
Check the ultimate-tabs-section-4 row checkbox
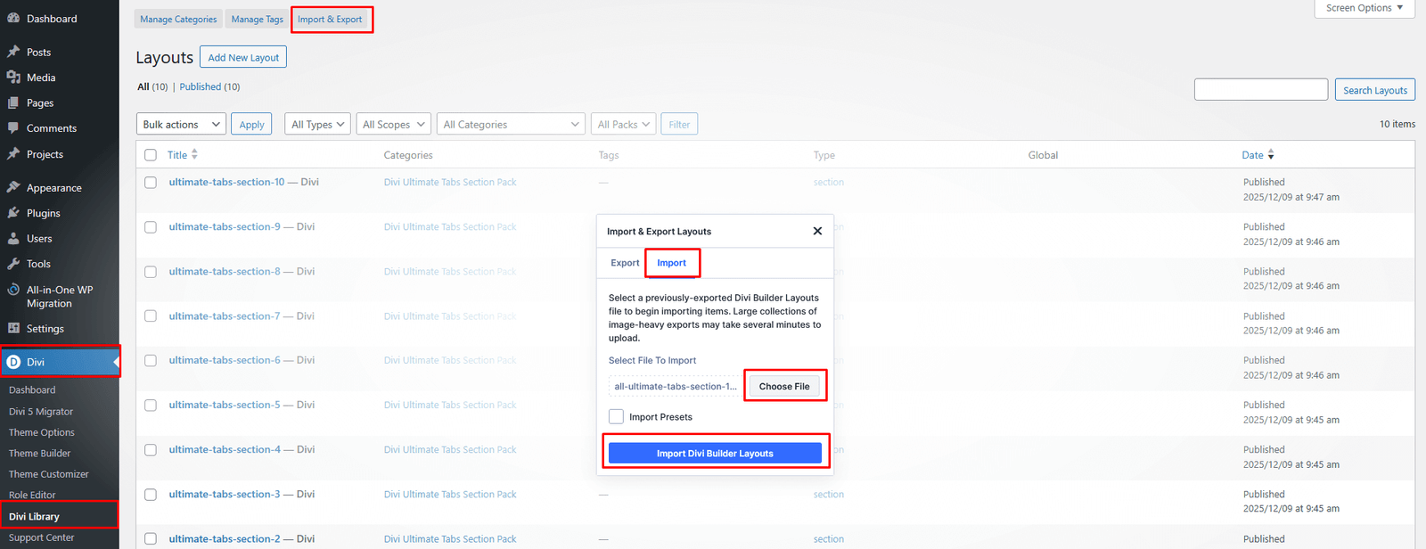tap(151, 449)
